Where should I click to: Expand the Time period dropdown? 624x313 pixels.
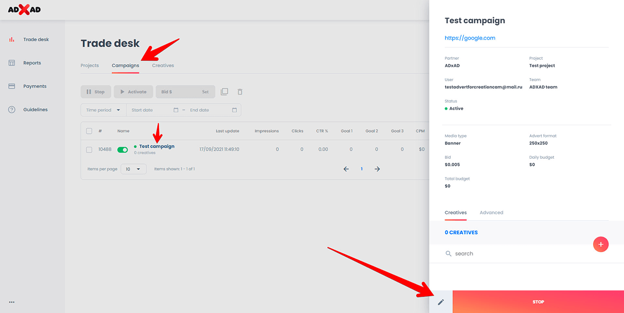point(104,110)
